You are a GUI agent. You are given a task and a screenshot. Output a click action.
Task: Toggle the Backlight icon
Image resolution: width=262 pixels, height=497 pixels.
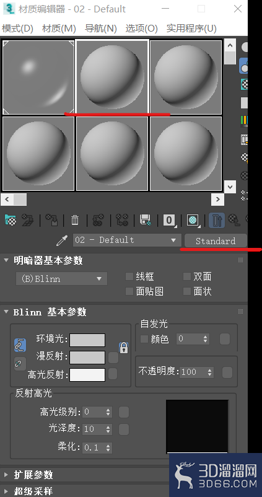(x=244, y=66)
